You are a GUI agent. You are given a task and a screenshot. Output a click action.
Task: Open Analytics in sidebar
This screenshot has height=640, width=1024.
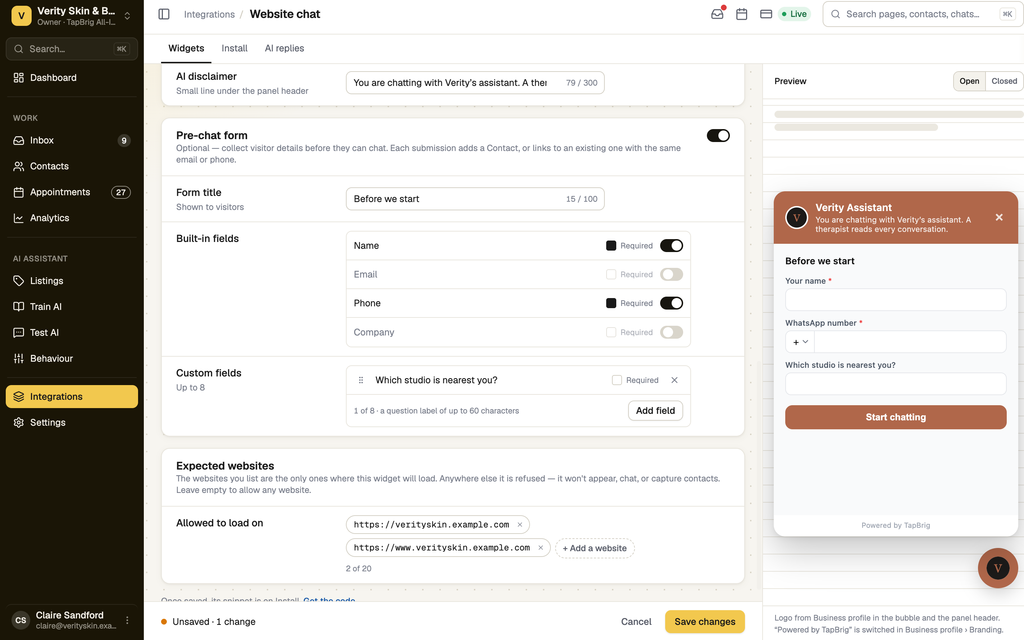pos(72,218)
